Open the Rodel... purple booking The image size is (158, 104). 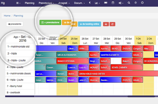(73, 80)
